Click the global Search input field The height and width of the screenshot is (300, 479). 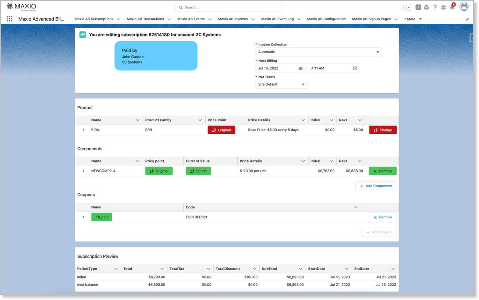(x=228, y=7)
